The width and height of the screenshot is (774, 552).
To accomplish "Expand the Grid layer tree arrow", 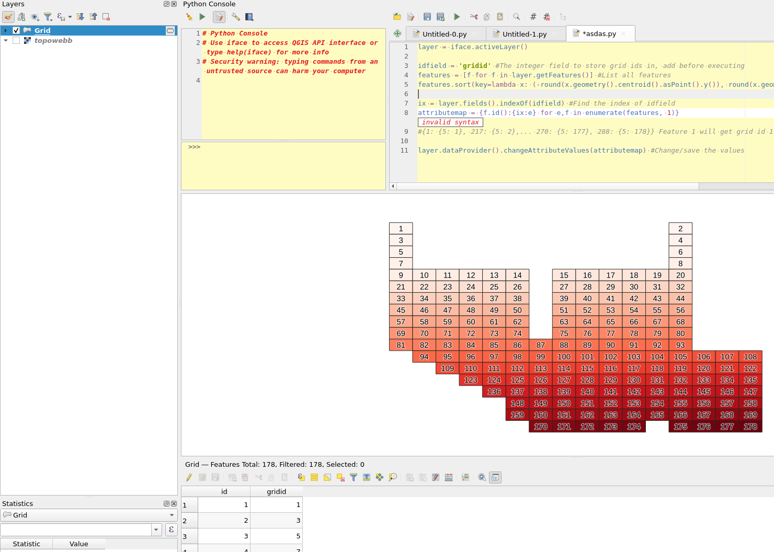I will pyautogui.click(x=6, y=30).
